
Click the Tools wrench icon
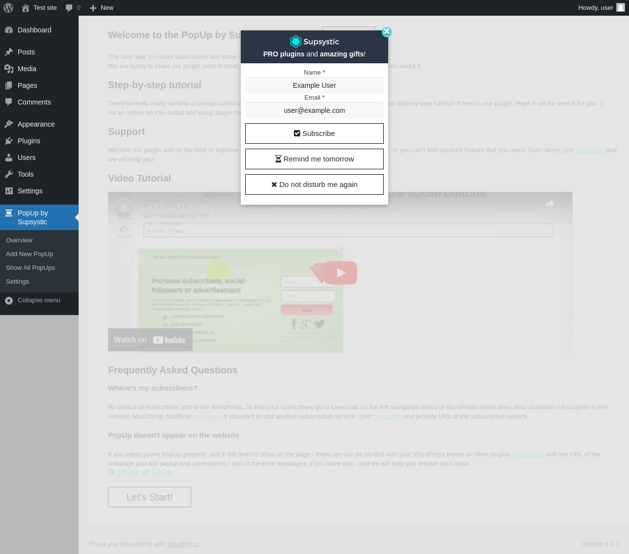(9, 174)
